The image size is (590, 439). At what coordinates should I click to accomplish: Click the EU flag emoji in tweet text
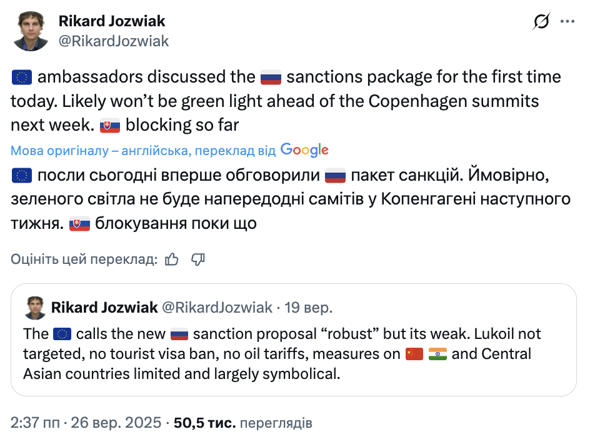pyautogui.click(x=21, y=76)
